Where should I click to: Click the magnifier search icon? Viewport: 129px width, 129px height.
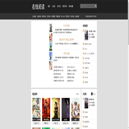point(96,6)
